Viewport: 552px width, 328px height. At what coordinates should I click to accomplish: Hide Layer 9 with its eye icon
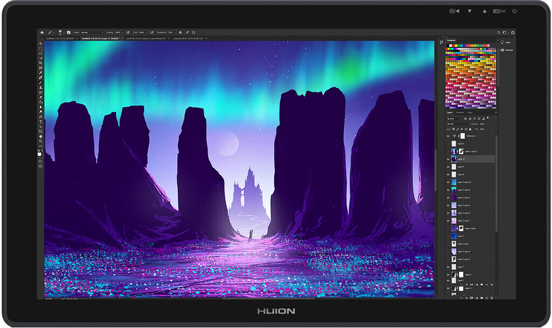448,167
